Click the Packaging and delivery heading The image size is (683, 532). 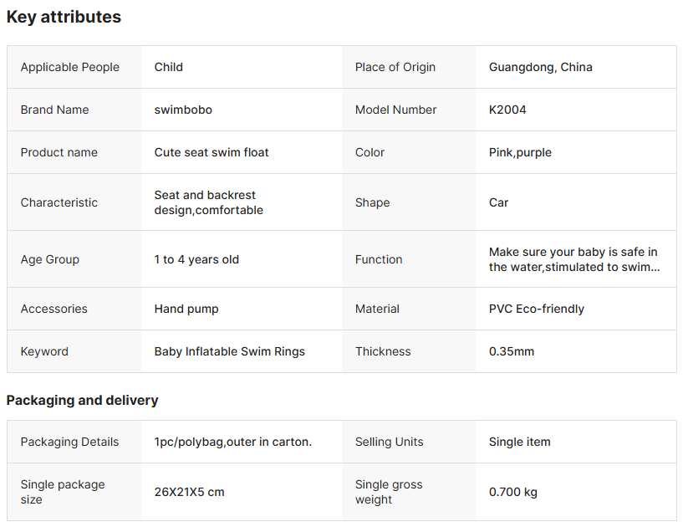click(x=82, y=400)
